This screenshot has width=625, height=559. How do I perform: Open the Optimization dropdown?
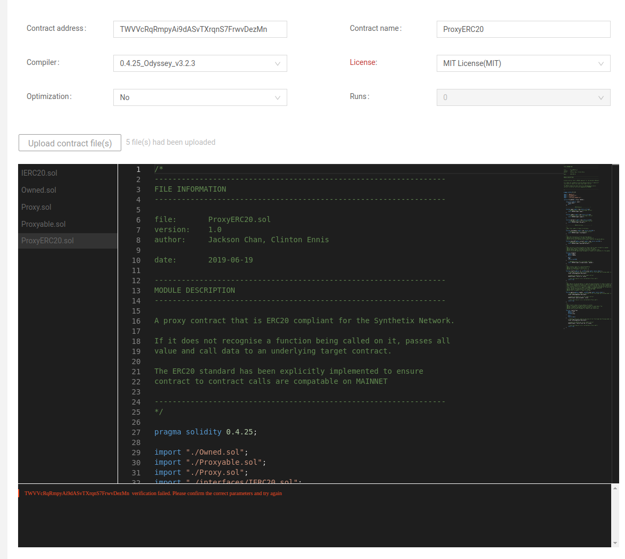pyautogui.click(x=200, y=97)
